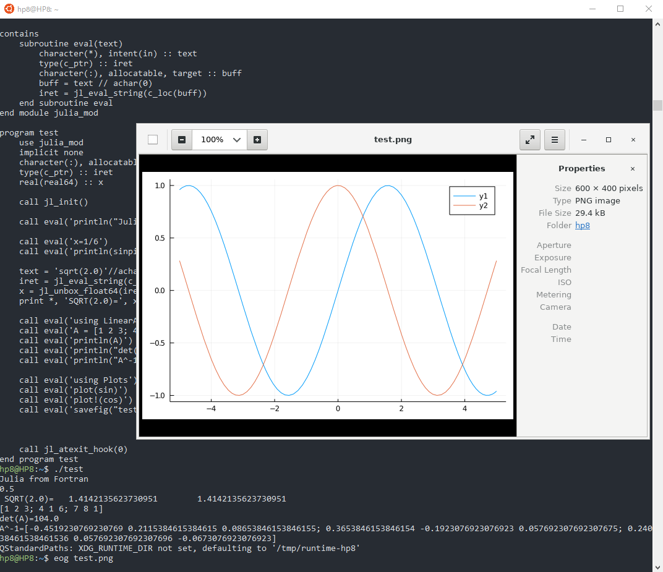Click the '29.4 kB' file size value
Image resolution: width=663 pixels, height=572 pixels.
tap(590, 213)
